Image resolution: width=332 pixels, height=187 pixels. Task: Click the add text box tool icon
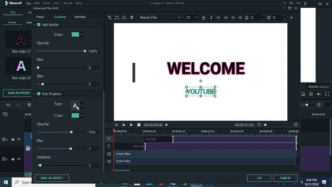pos(109,18)
